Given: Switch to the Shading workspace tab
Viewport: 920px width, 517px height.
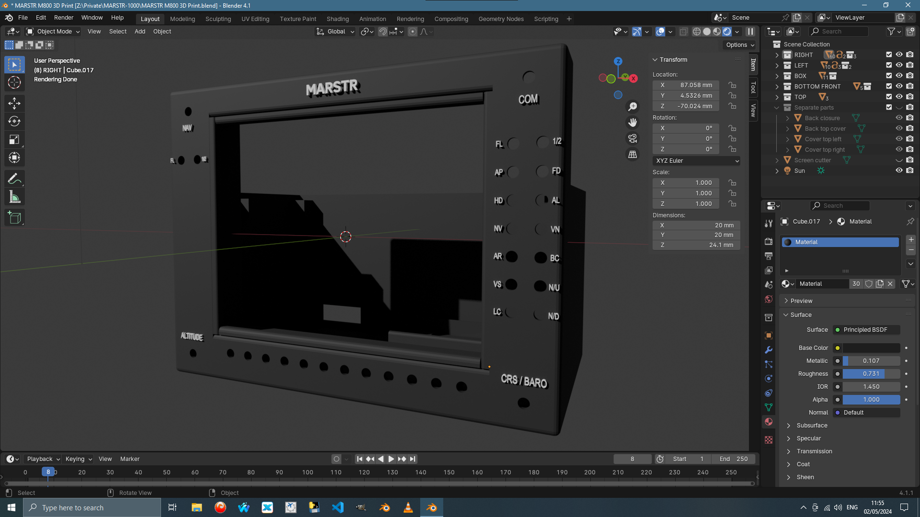Looking at the screenshot, I should point(338,19).
